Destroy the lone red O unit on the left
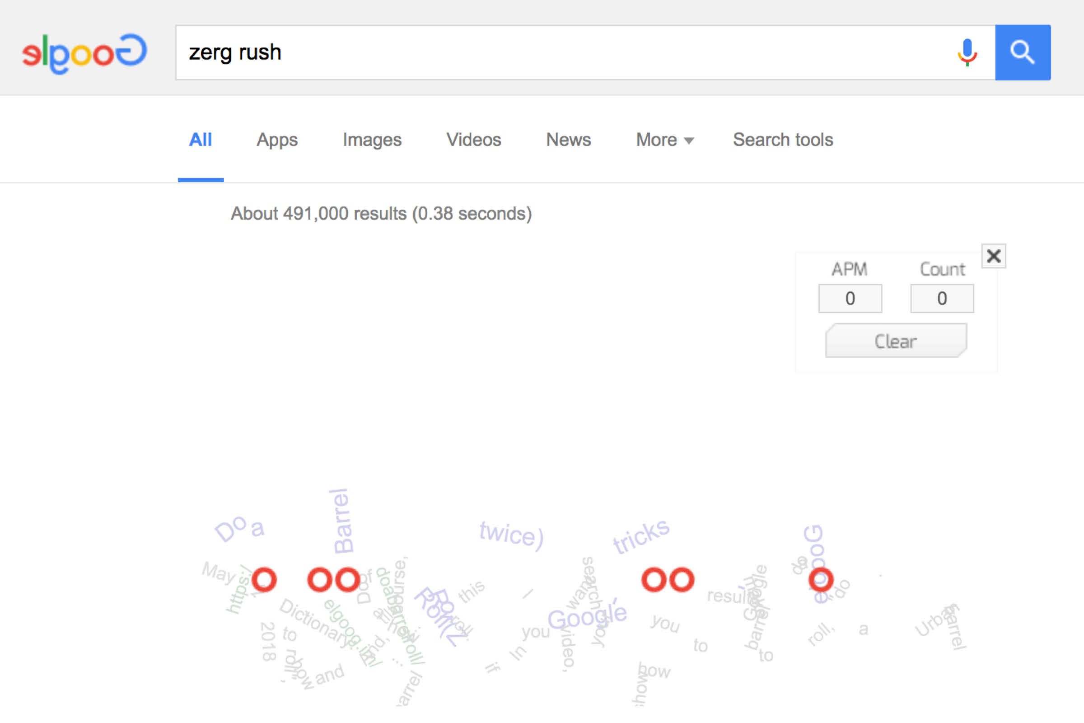This screenshot has height=723, width=1084. tap(265, 580)
